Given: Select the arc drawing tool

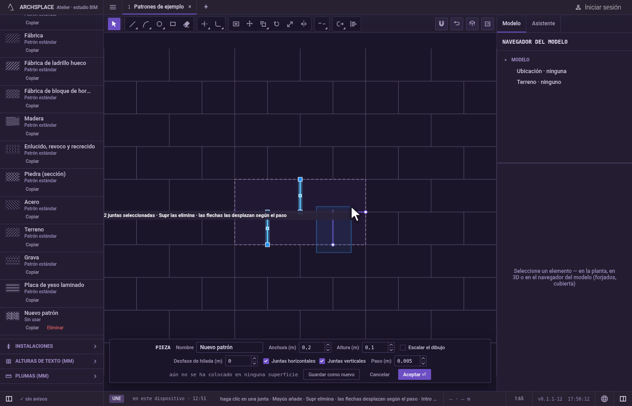Looking at the screenshot, I should coord(146,24).
